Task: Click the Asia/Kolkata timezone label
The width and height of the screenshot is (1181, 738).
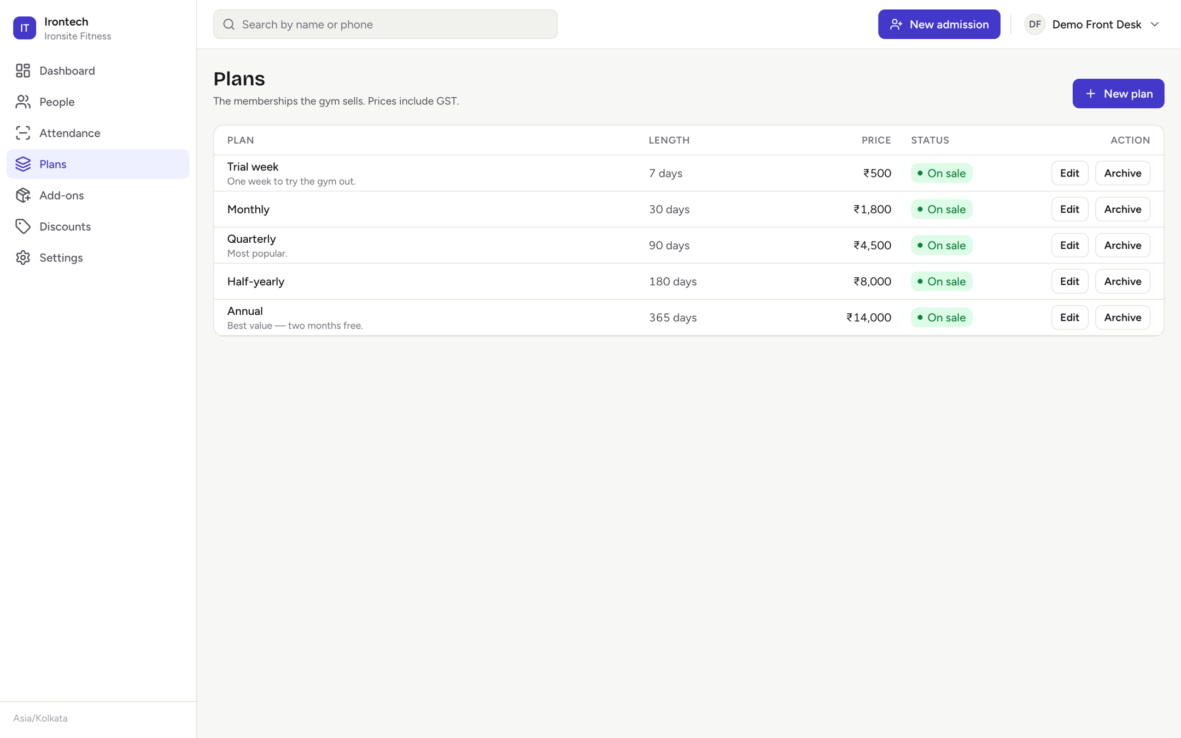Action: point(40,718)
